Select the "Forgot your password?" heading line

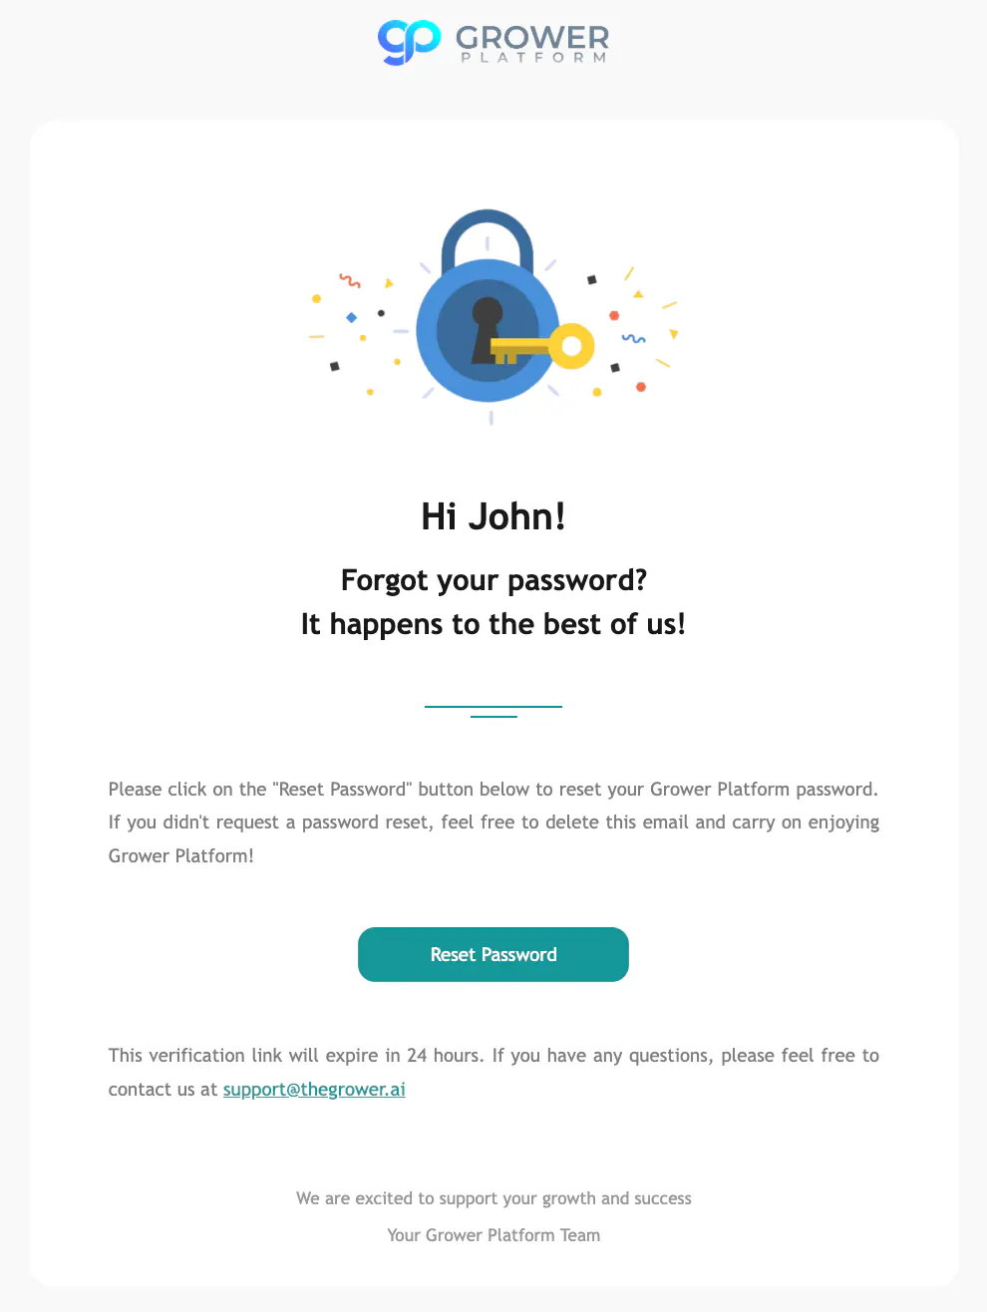(493, 580)
